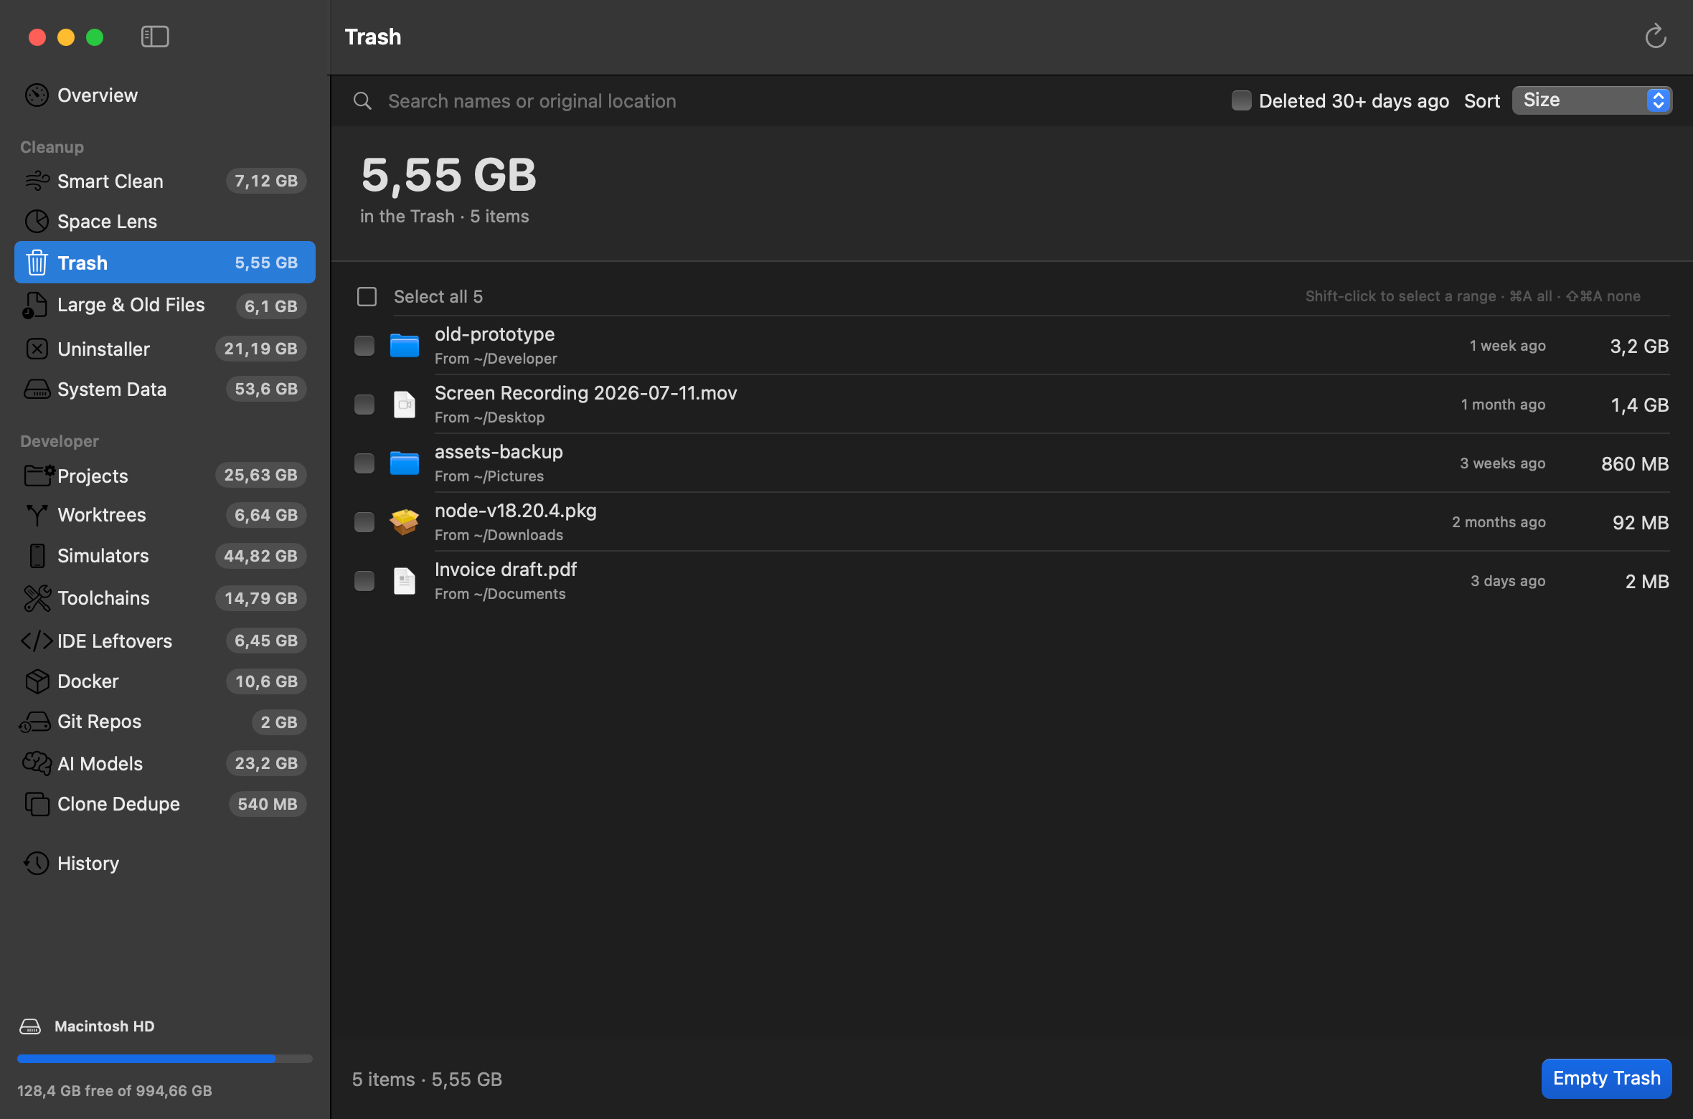Click the Overview gauge icon
1693x1119 pixels.
pyautogui.click(x=37, y=95)
